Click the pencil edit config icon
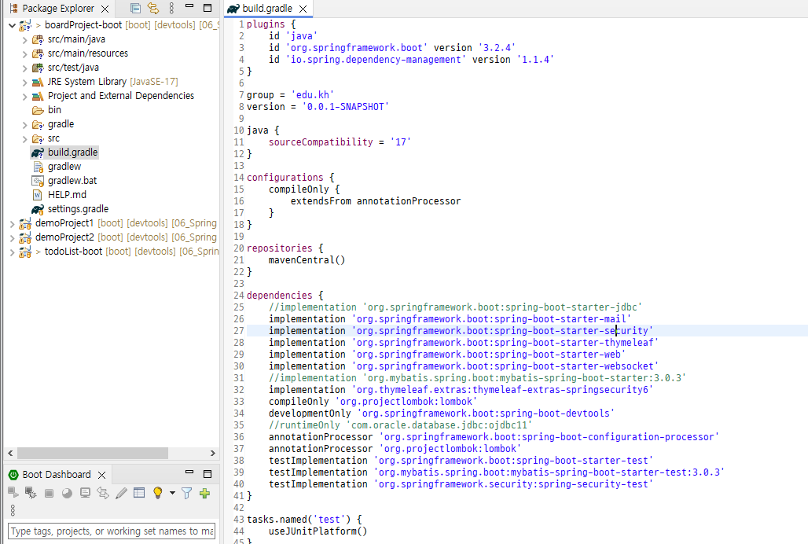The width and height of the screenshot is (808, 544). coord(121,493)
